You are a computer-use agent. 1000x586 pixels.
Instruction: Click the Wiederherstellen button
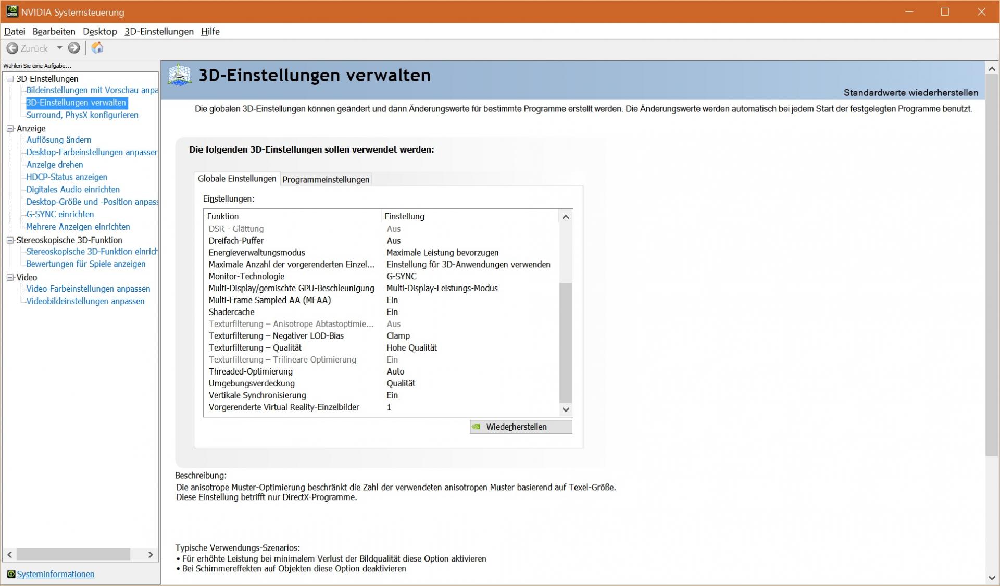(x=520, y=427)
